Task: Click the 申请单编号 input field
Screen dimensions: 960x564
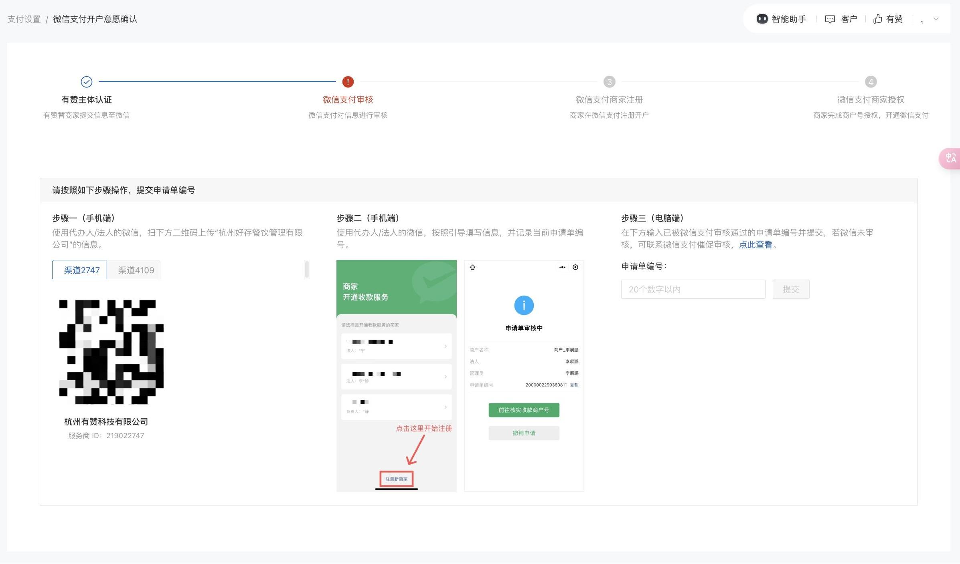Action: click(693, 289)
